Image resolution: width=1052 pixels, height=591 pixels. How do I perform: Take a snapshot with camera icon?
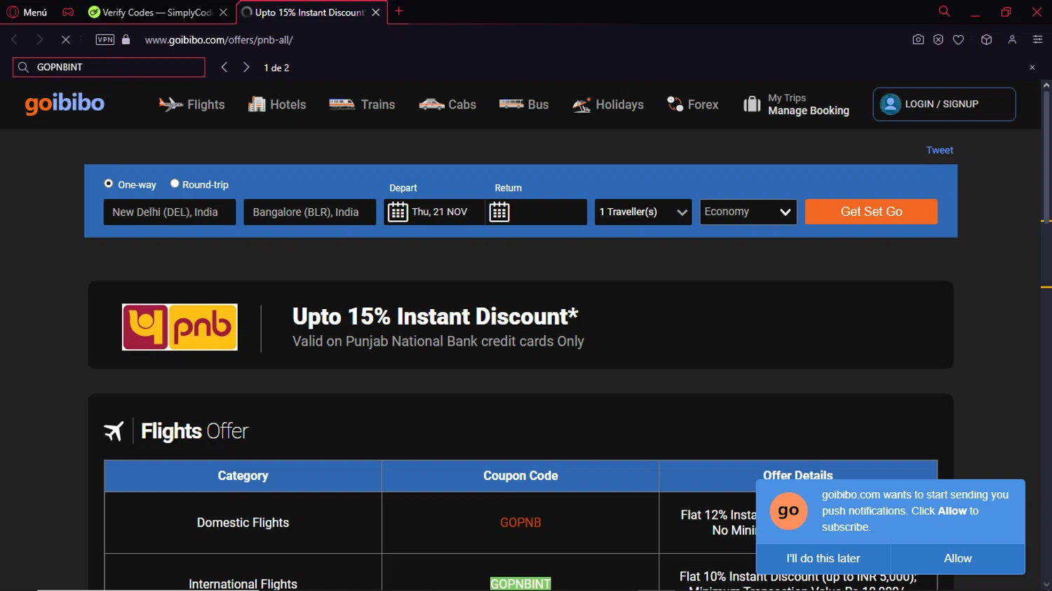918,40
